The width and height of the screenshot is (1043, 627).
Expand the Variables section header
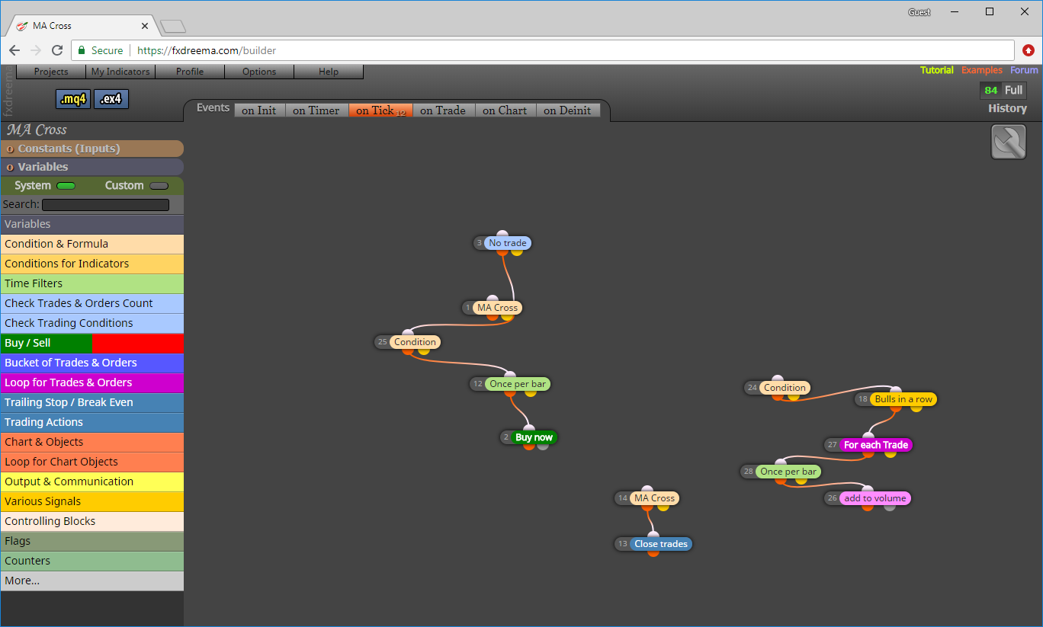click(x=91, y=167)
